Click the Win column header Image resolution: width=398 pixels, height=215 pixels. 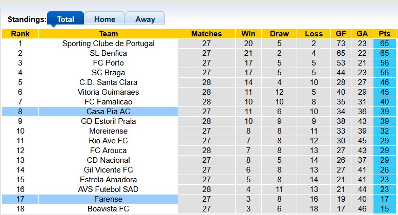248,34
